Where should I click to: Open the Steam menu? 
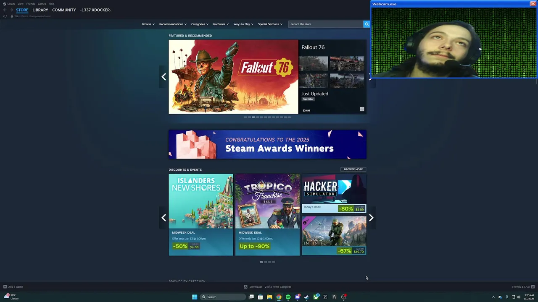pyautogui.click(x=11, y=4)
